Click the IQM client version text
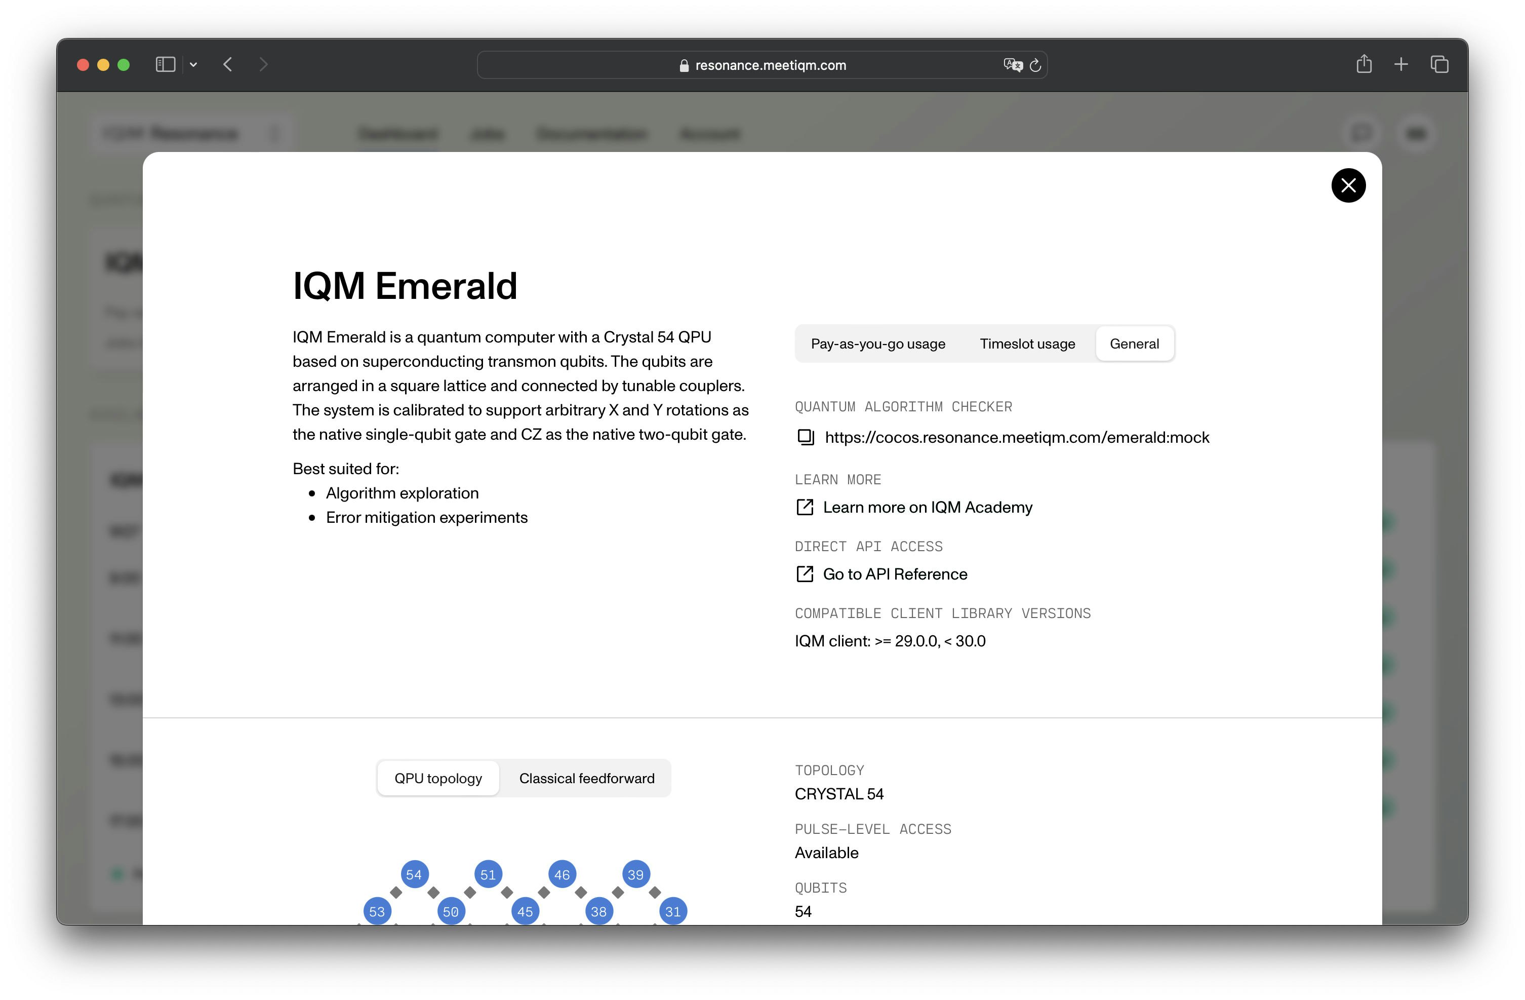 [890, 641]
